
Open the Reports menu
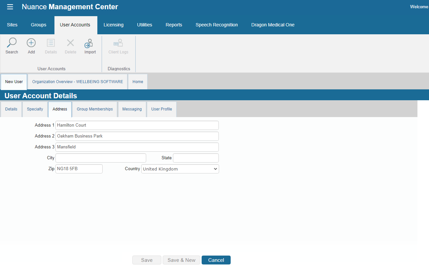(174, 25)
